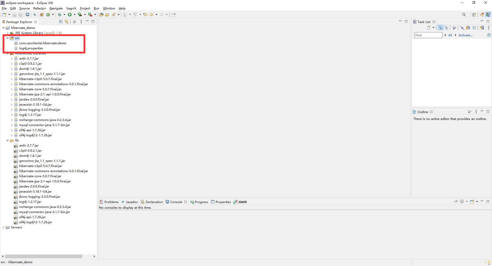The image size is (492, 266).
Task: Toggle Categorized presentation in Task List
Action: 441,28
